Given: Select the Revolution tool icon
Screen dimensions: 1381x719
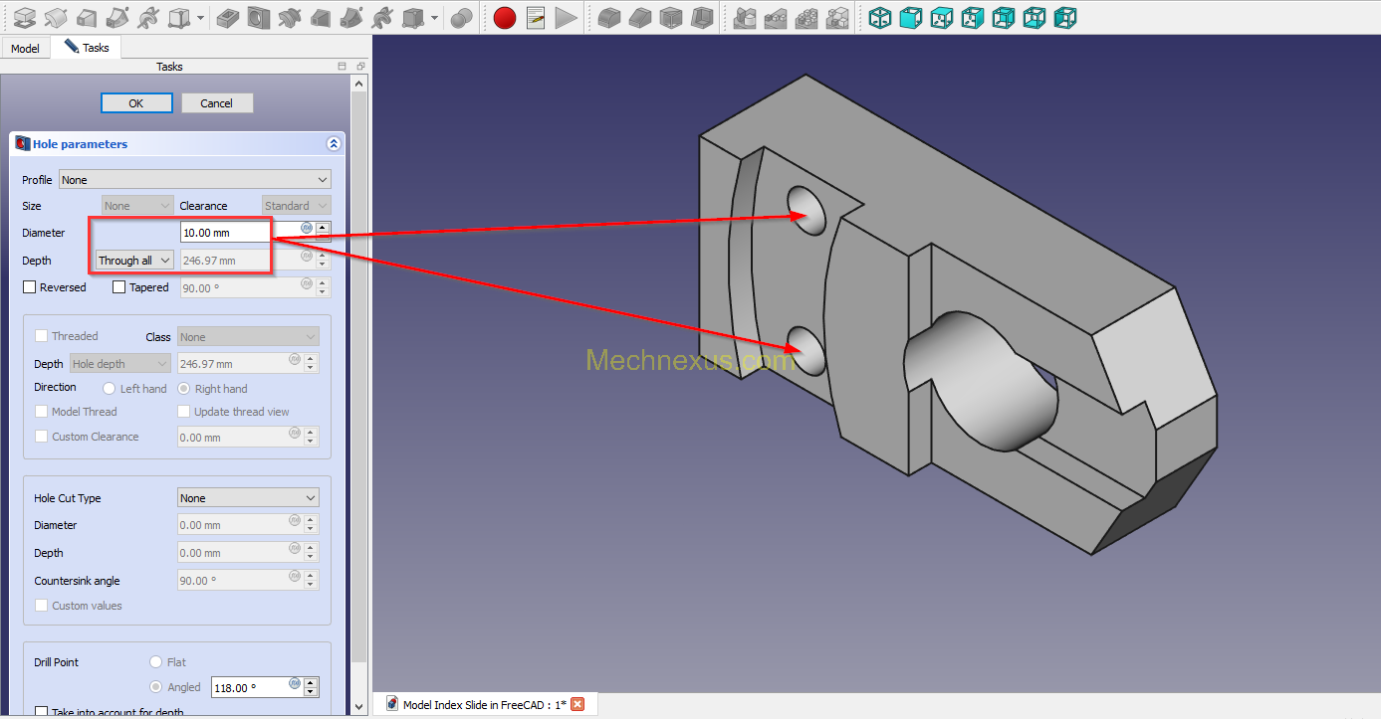Looking at the screenshot, I should pos(56,17).
